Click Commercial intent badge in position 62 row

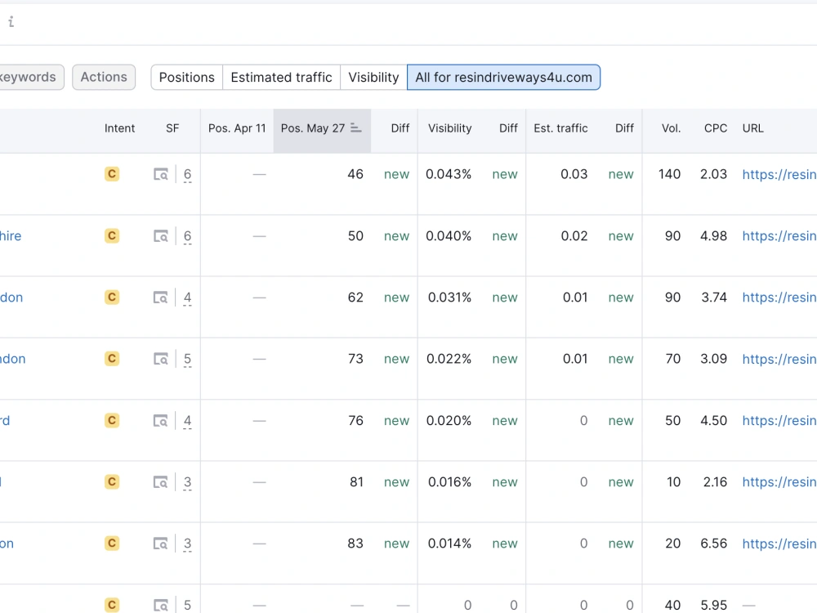(112, 298)
